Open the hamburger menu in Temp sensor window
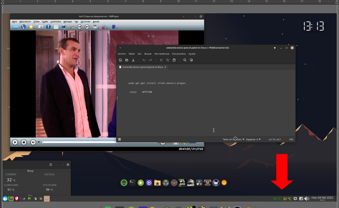339x208 pixels. 51,164
